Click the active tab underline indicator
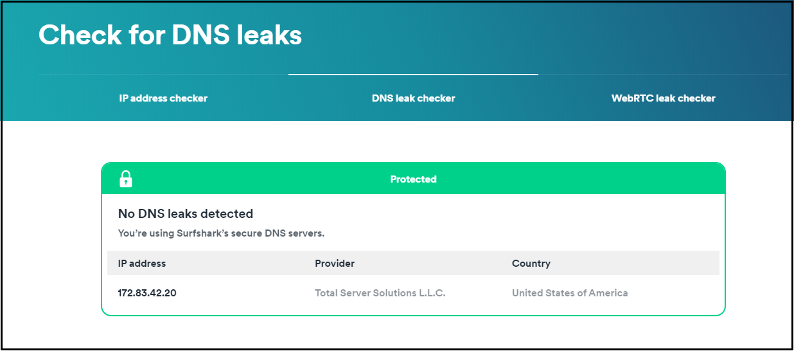 [x=413, y=75]
